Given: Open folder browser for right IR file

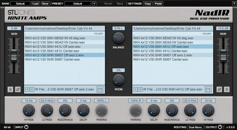Looking at the screenshot, I should click(208, 89).
